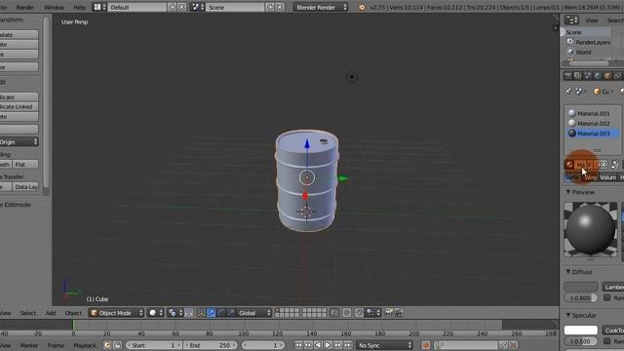
Task: Open the Global orientation dropdown
Action: (x=254, y=313)
